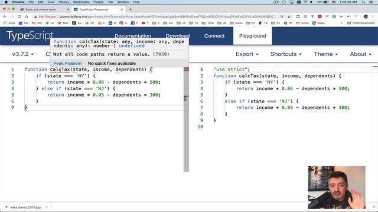Click the calcTax function name in the editor

pos(60,69)
